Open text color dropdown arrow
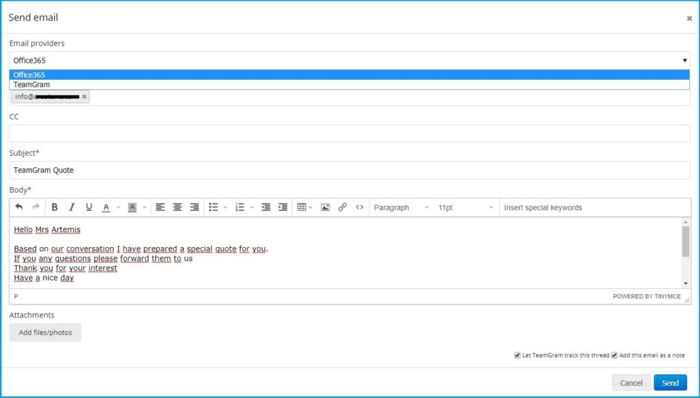This screenshot has width=700, height=398. point(118,208)
